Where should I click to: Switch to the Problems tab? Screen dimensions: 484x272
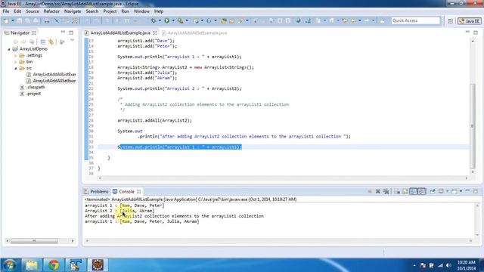(x=96, y=191)
